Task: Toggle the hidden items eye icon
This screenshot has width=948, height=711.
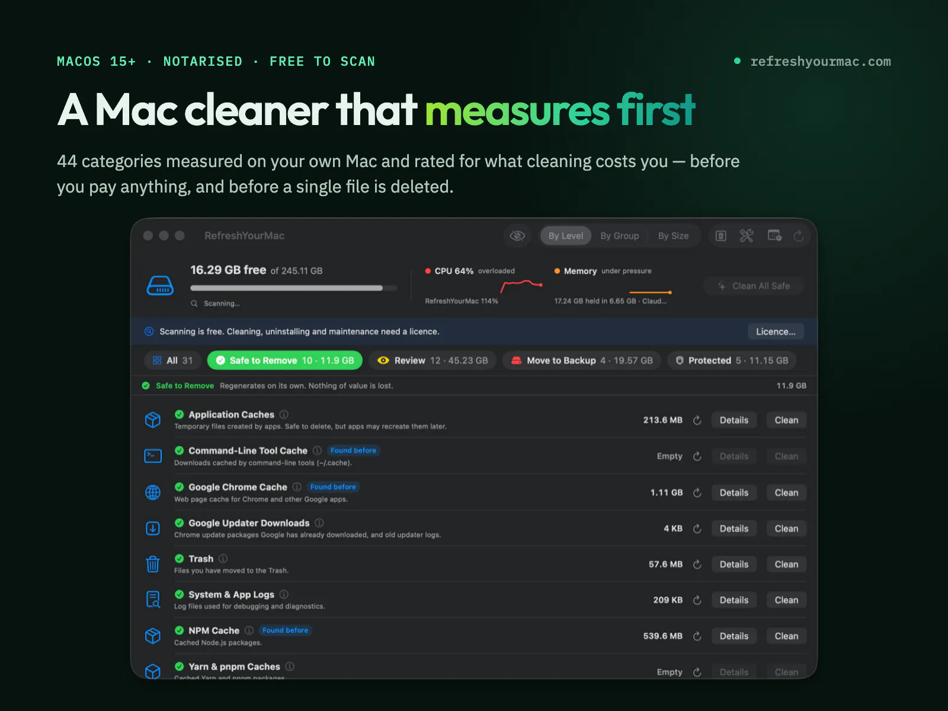Action: point(517,236)
